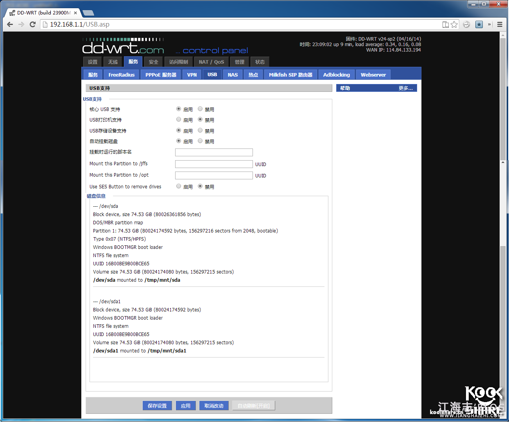Open the Chrome hamburger menu
Screen dimensions: 509x422
500,24
